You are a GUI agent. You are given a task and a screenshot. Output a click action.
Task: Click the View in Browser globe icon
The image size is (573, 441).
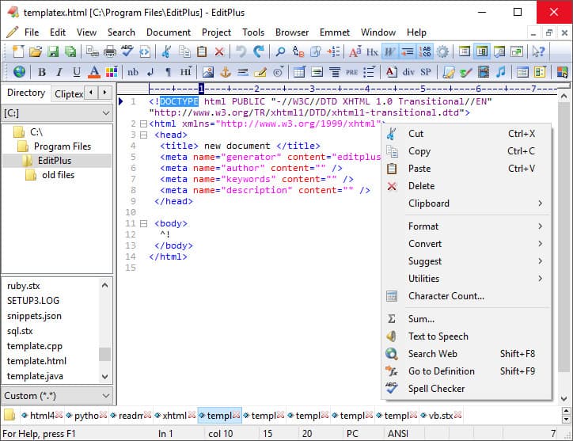pos(19,72)
